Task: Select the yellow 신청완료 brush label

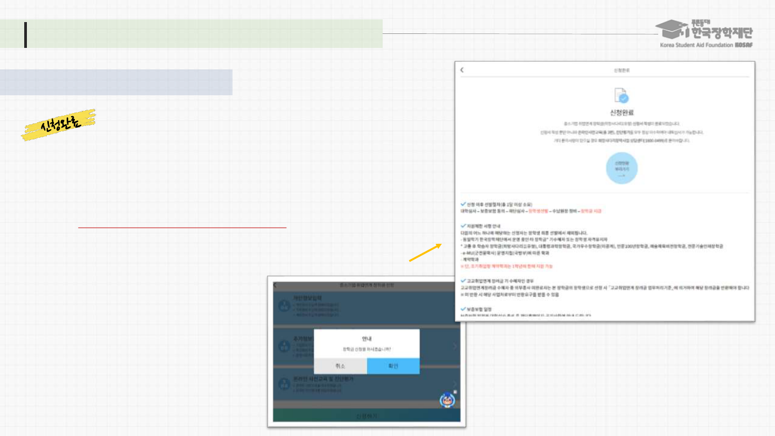Action: [x=59, y=124]
